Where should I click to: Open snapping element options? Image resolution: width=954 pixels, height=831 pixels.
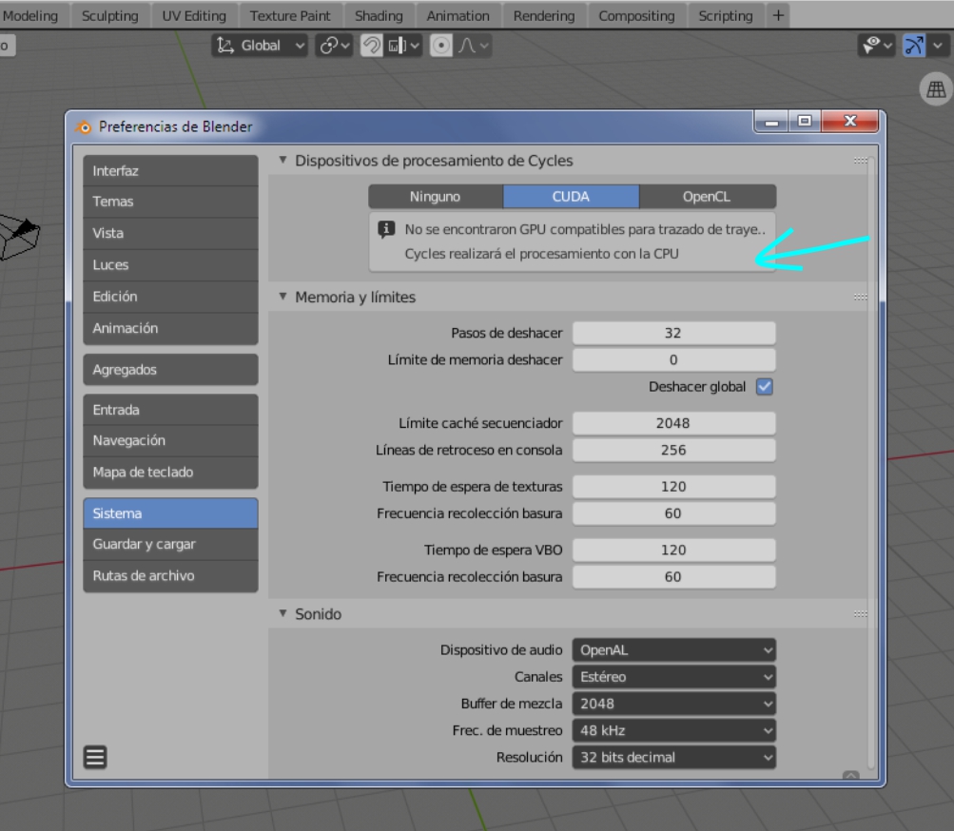[403, 46]
